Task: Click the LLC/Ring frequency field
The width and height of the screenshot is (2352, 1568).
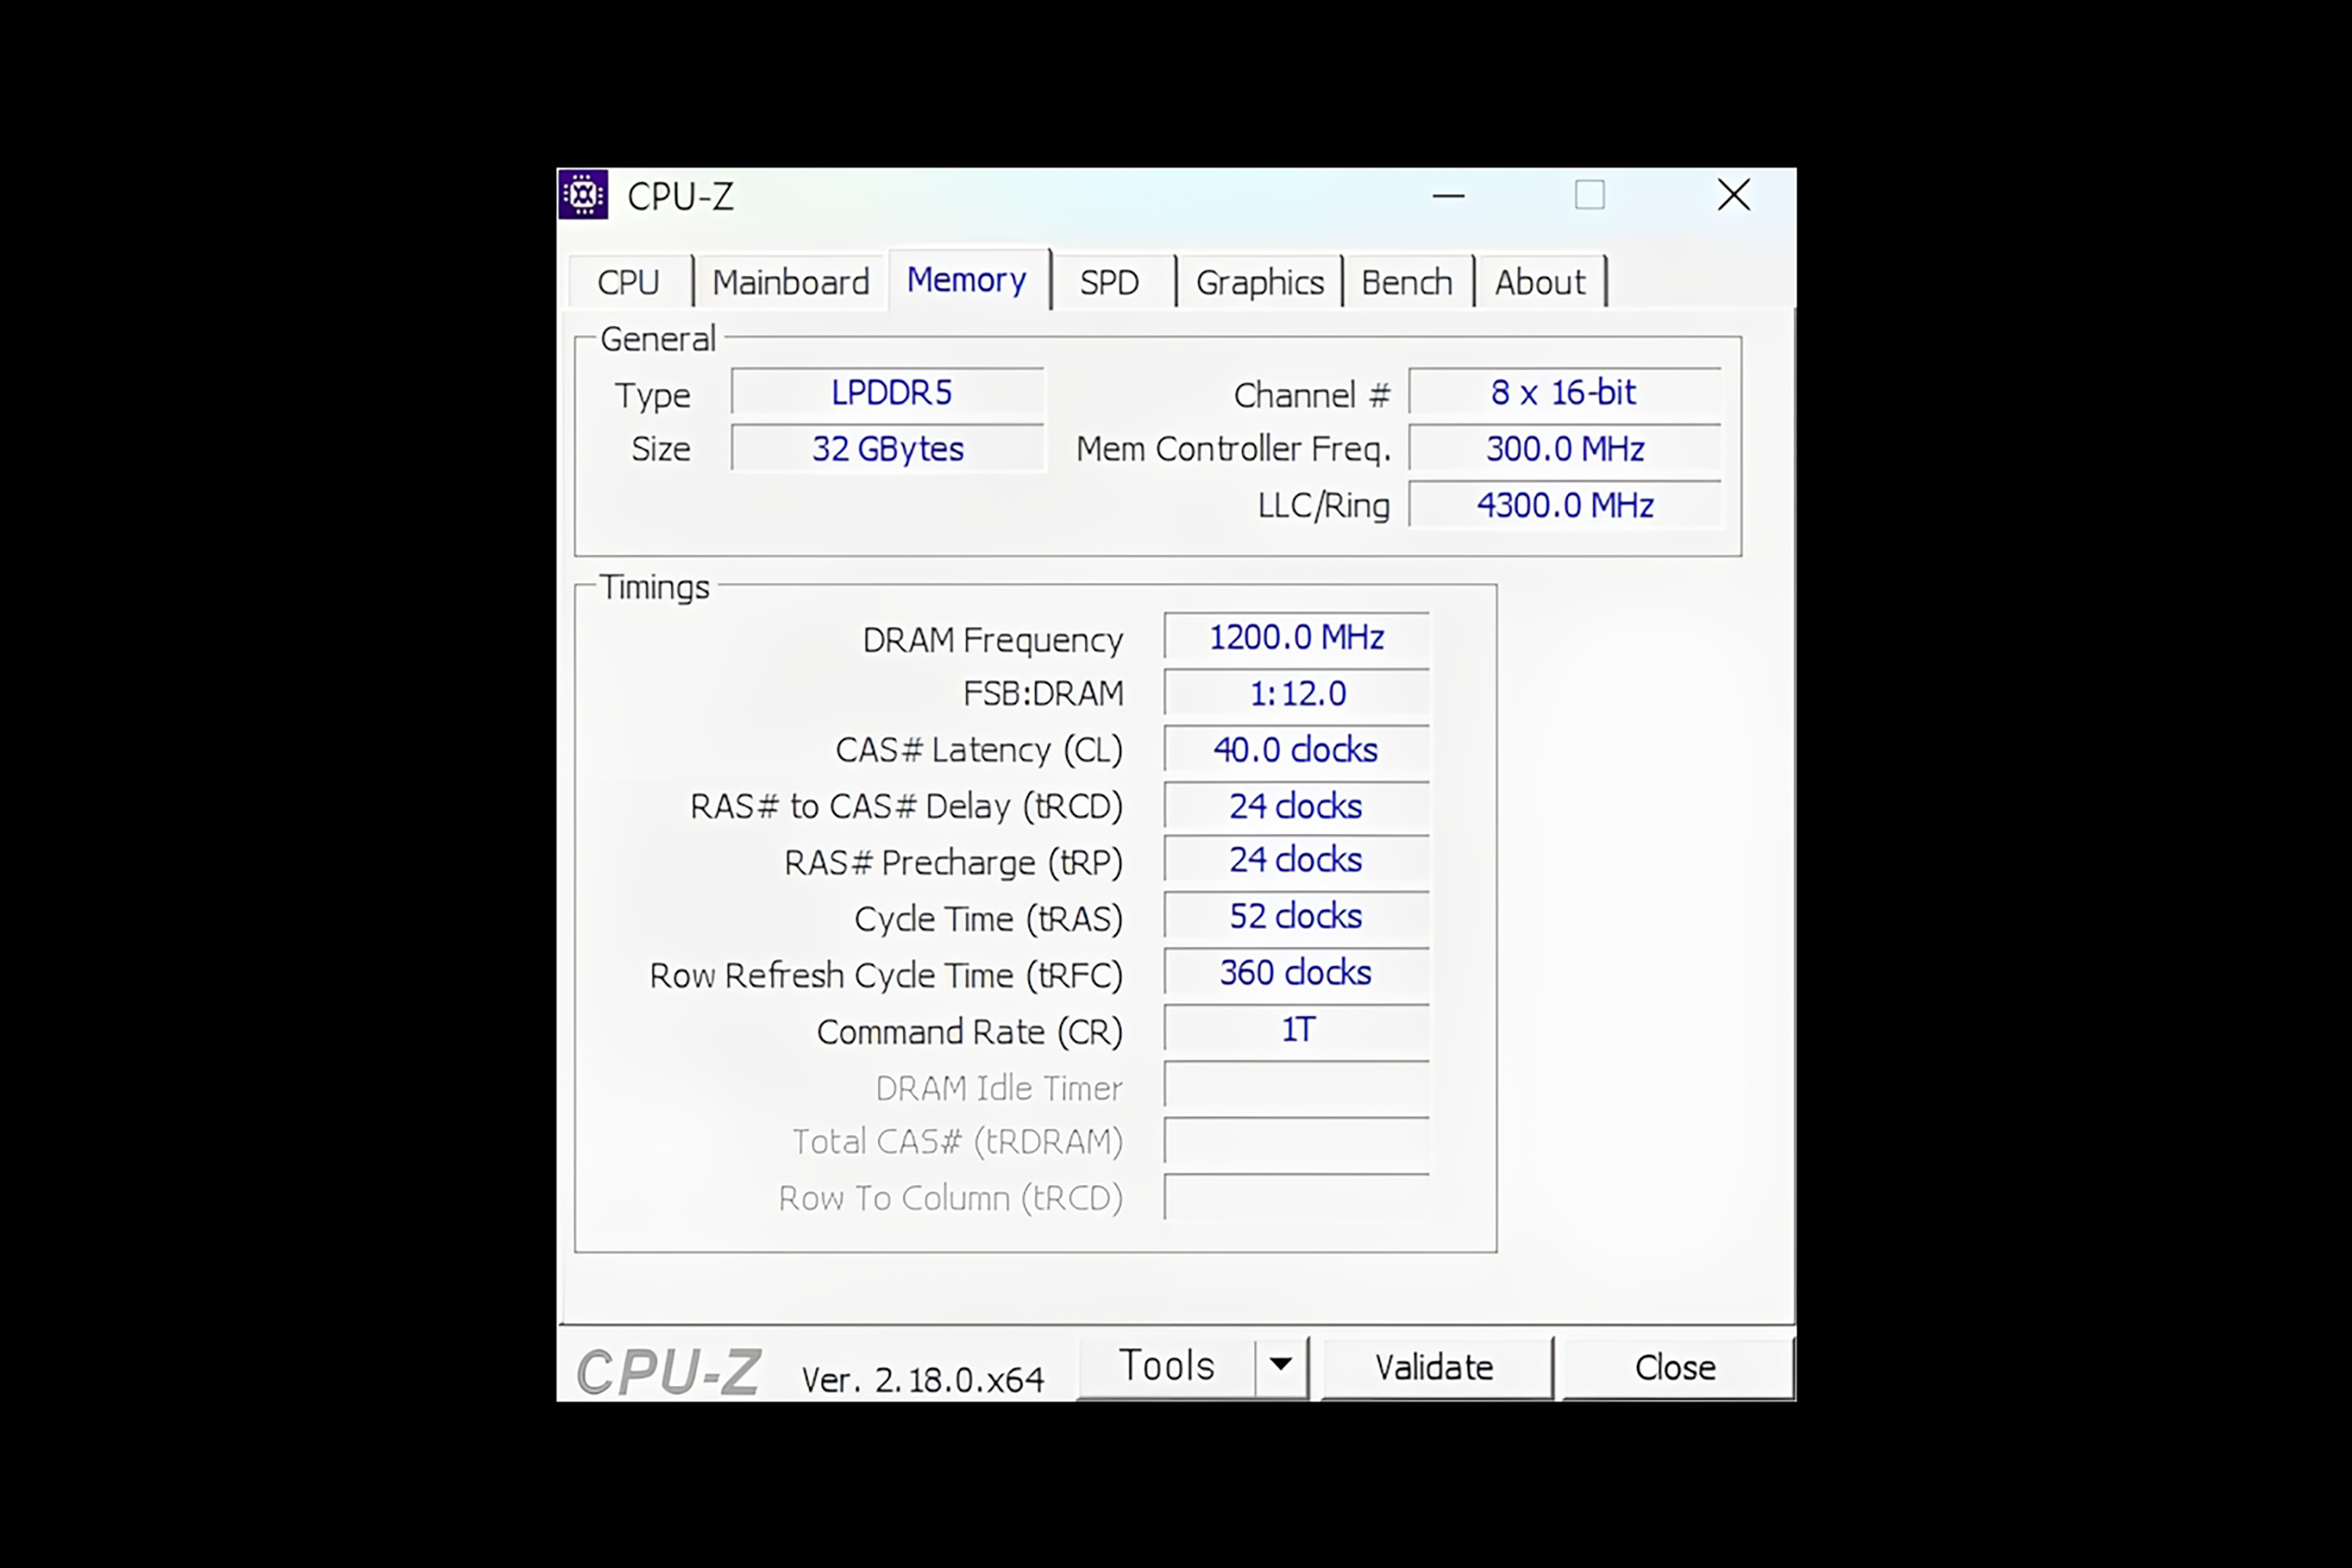Action: tap(1564, 505)
